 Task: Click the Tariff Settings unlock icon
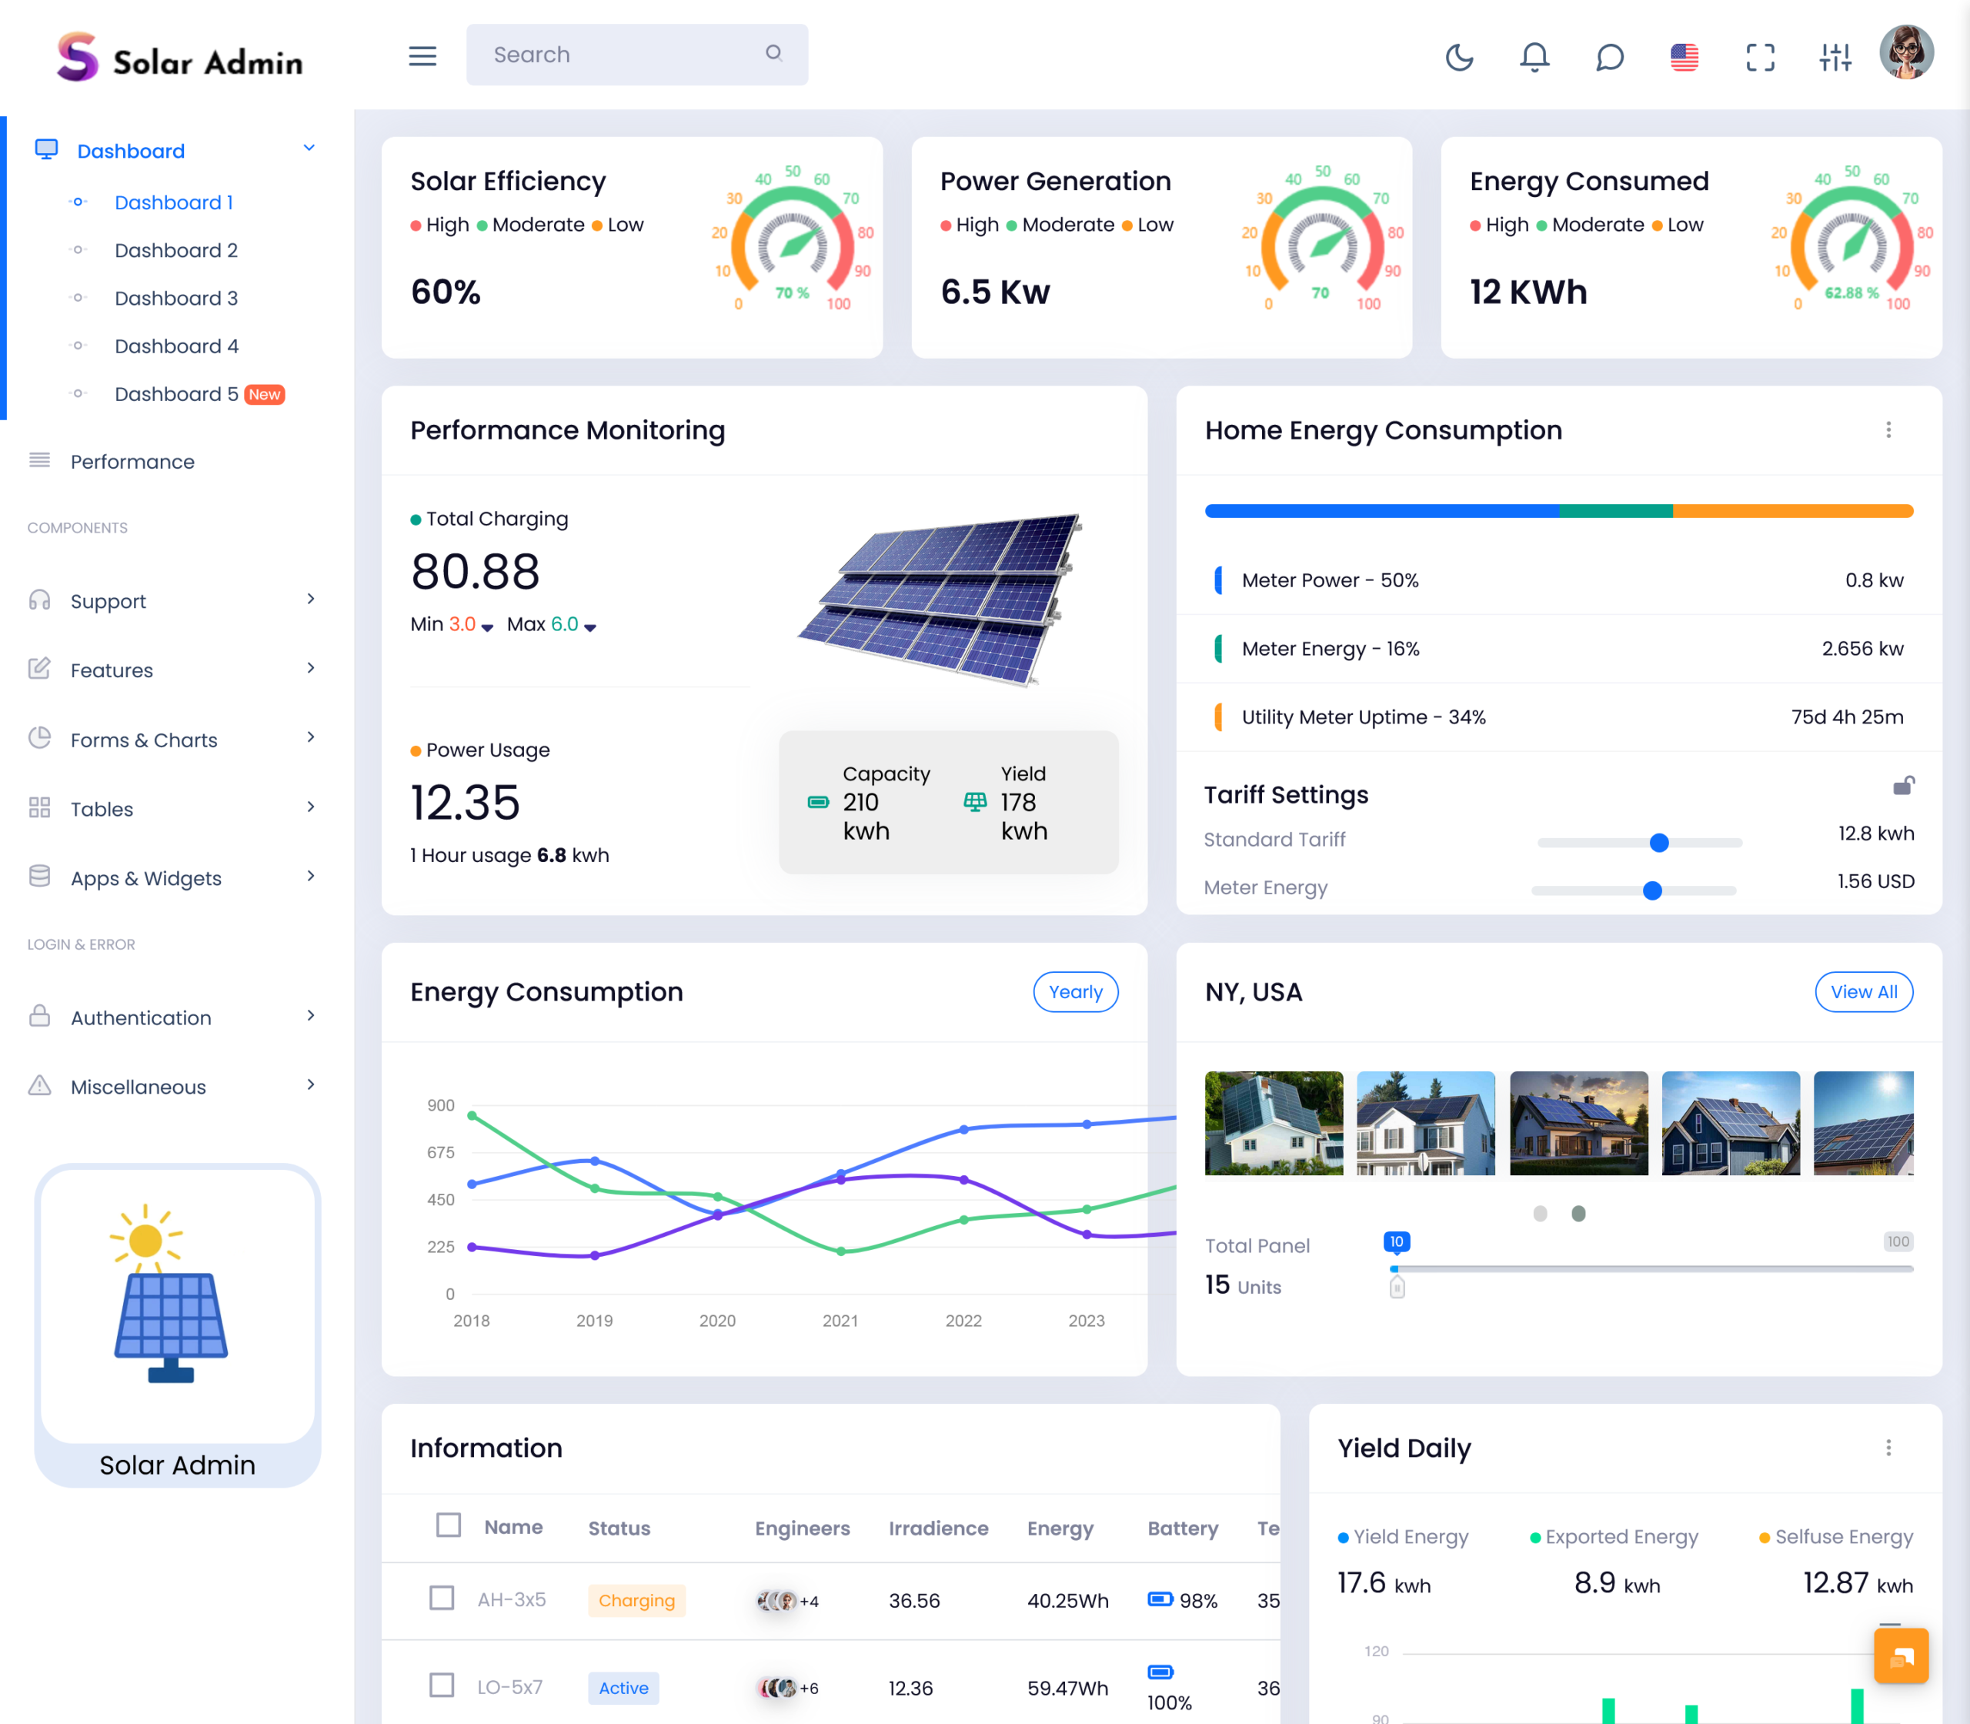click(x=1904, y=786)
